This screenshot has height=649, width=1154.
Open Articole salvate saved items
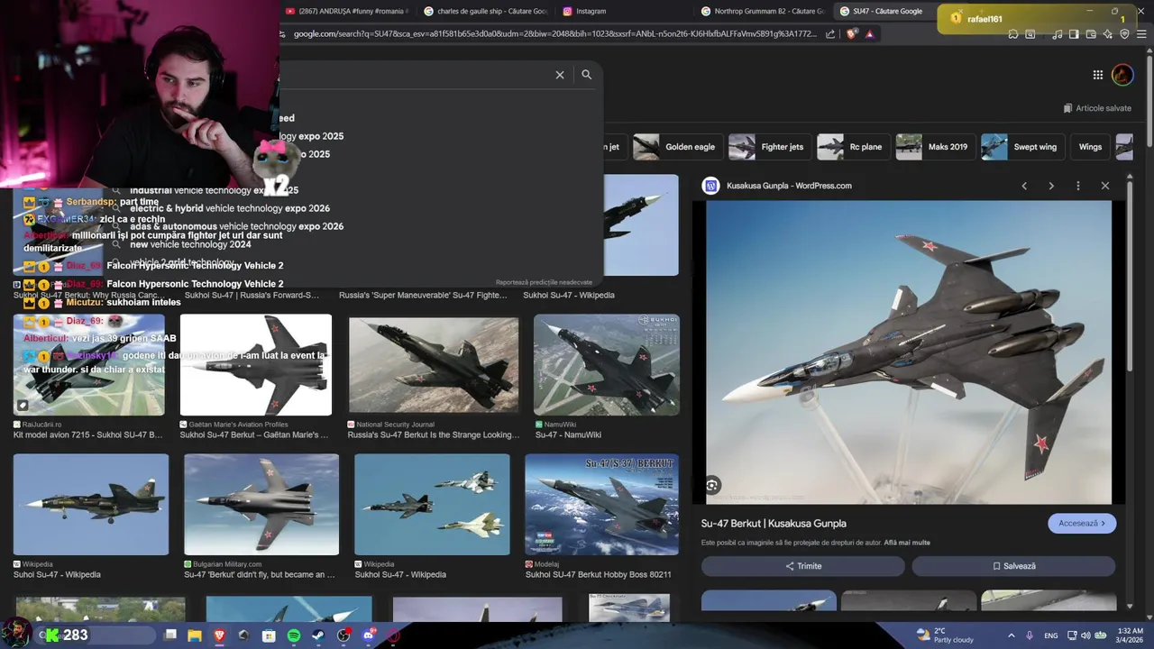coord(1097,108)
